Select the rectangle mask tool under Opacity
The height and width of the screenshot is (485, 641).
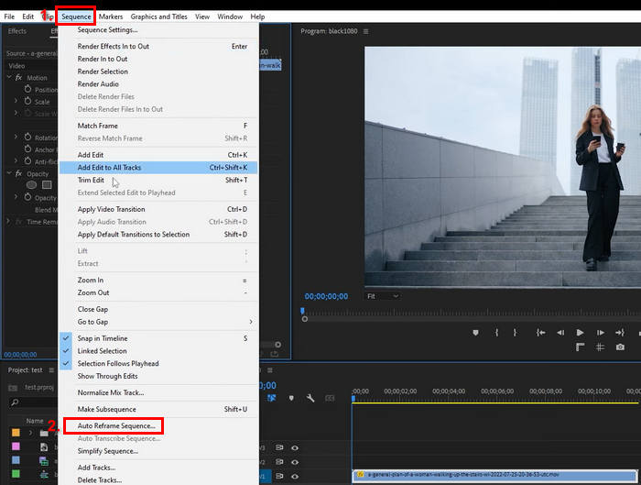coord(47,185)
